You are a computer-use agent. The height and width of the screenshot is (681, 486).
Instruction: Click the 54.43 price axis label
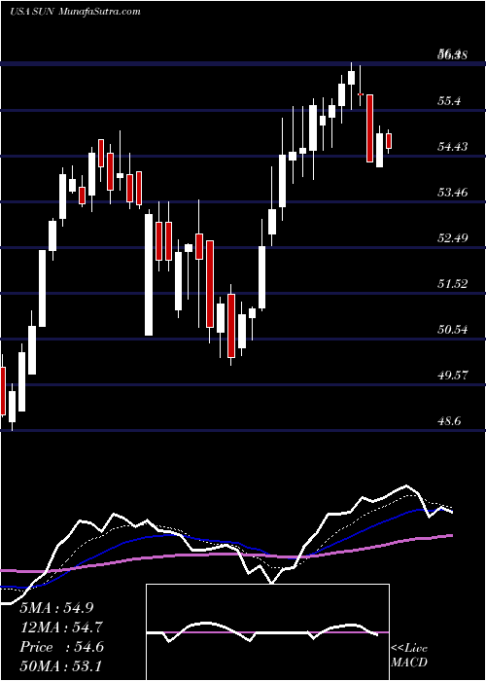(453, 147)
